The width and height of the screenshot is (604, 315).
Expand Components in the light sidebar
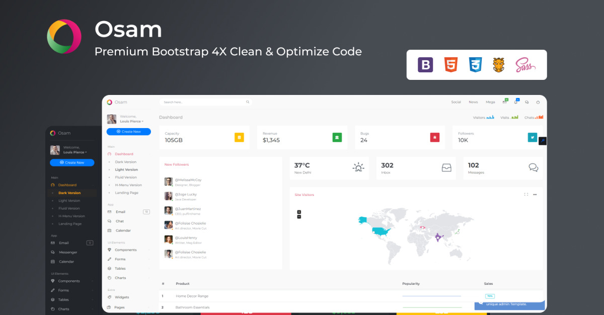[x=125, y=250]
